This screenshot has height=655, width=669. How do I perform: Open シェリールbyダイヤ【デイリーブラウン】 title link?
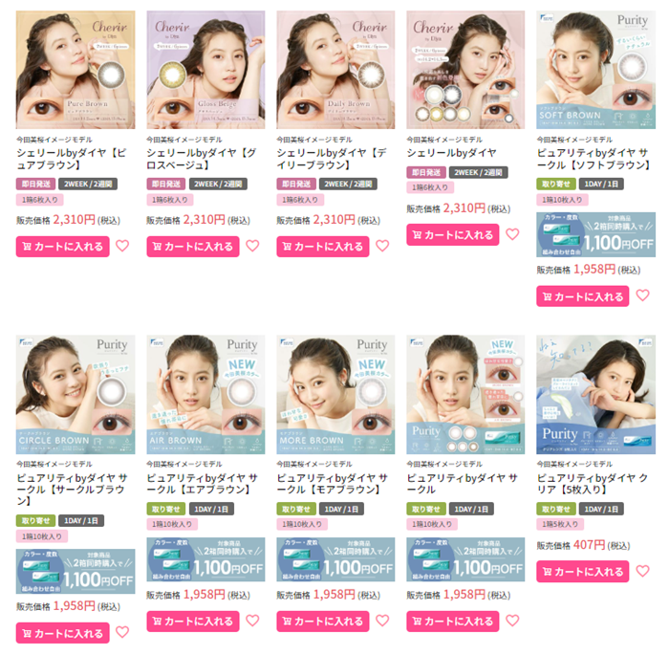(332, 159)
